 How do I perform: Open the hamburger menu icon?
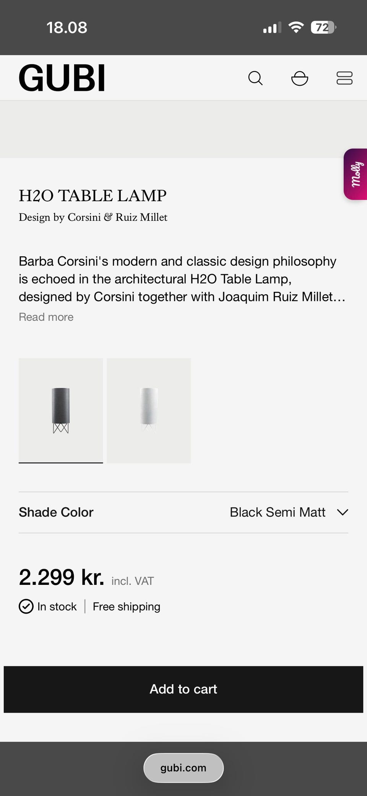click(x=344, y=78)
